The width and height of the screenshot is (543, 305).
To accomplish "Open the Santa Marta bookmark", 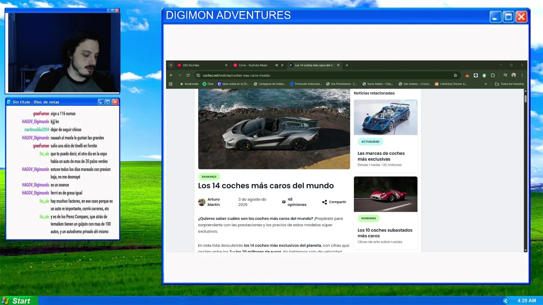I will (378, 84).
